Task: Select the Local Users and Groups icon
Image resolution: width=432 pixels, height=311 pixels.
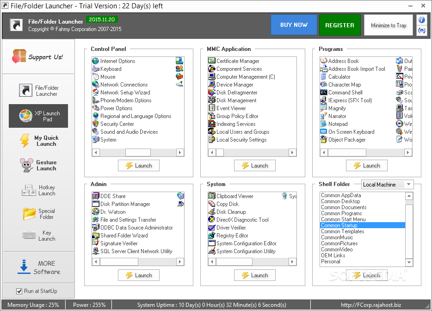Action: click(x=211, y=132)
